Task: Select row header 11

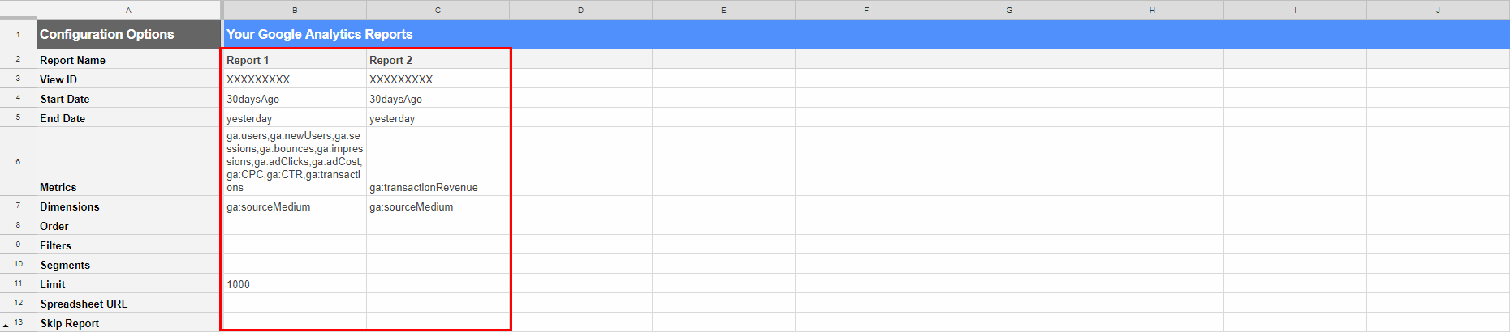Action: pos(18,284)
